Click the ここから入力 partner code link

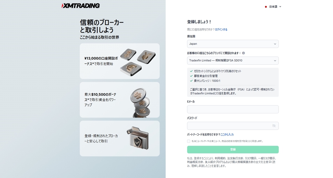tap(227, 135)
